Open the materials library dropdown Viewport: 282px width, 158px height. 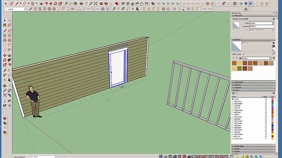point(270,58)
